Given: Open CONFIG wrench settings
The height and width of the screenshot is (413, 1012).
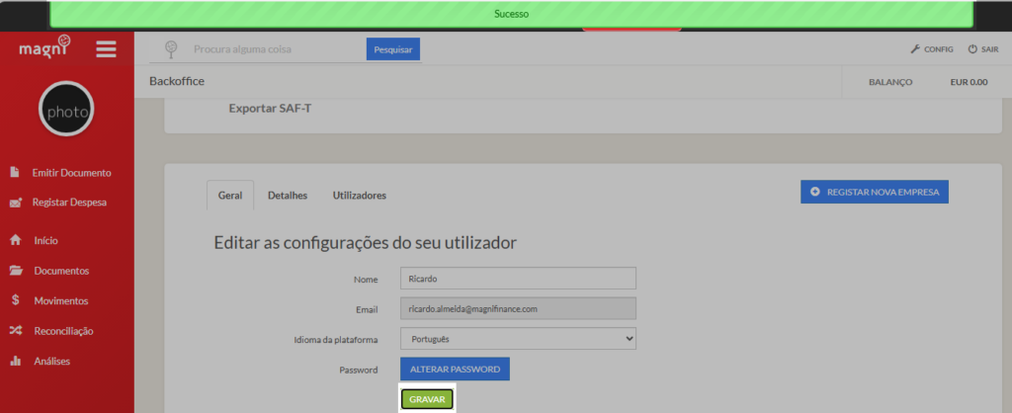Looking at the screenshot, I should click(931, 48).
